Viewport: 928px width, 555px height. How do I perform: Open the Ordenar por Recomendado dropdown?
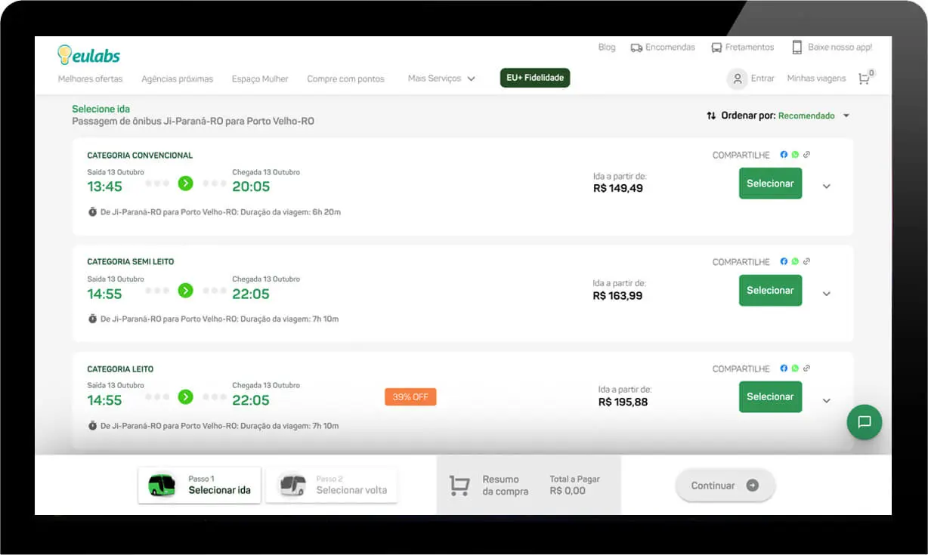coord(814,116)
